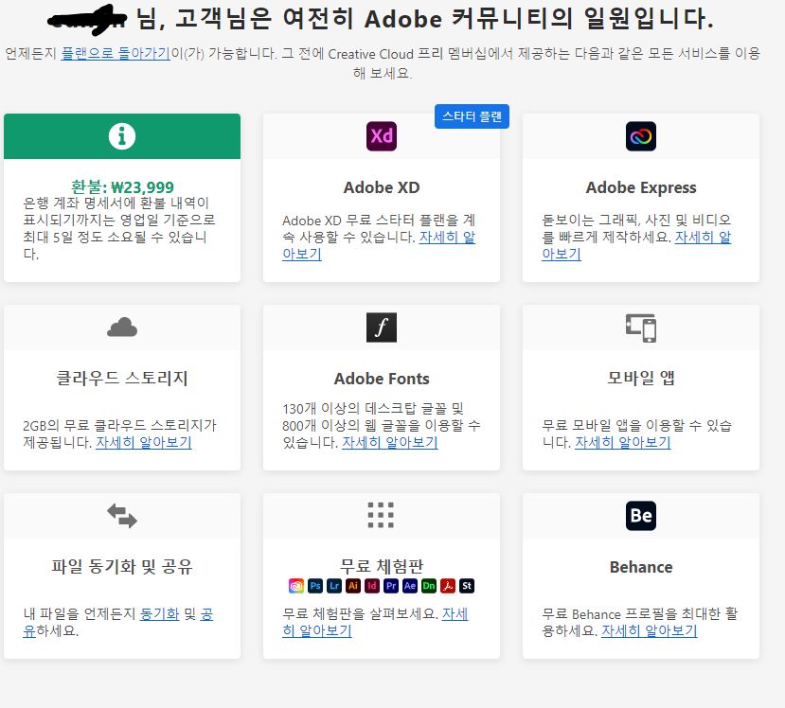Open Adobe XD 자세히 알아보기 link
Image resolution: width=785 pixels, height=708 pixels.
(x=447, y=238)
